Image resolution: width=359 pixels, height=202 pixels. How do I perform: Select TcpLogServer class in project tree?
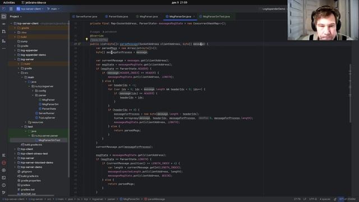tap(45, 118)
